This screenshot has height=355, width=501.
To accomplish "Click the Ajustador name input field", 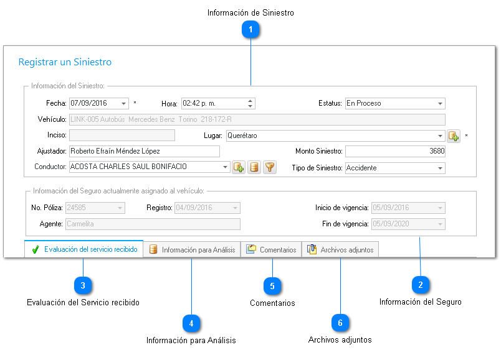I will pyautogui.click(x=144, y=151).
